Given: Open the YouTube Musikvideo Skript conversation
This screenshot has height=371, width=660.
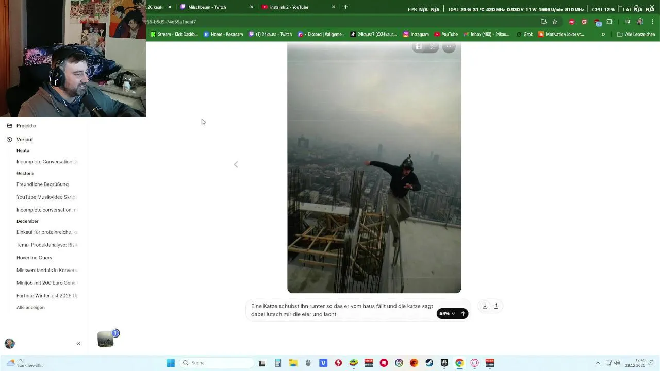Looking at the screenshot, I should (x=46, y=197).
